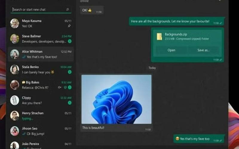
Task: Choose Save as... for Backgrounds.zip
Action: point(203,50)
